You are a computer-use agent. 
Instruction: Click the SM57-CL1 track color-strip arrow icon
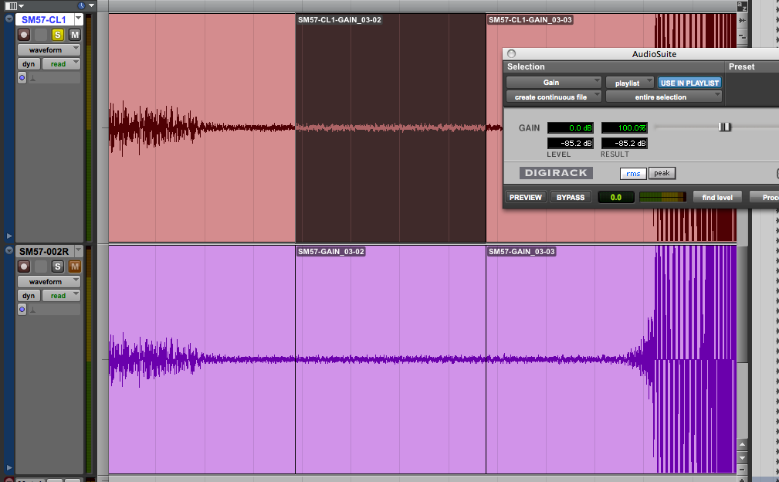coord(9,19)
